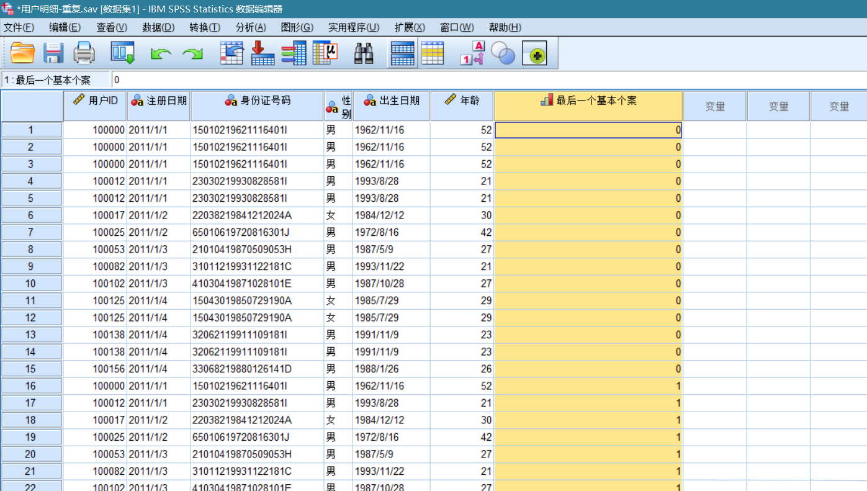
Task: Select row header number 1
Action: [x=31, y=130]
